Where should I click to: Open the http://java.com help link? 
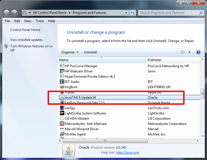tap(128, 153)
